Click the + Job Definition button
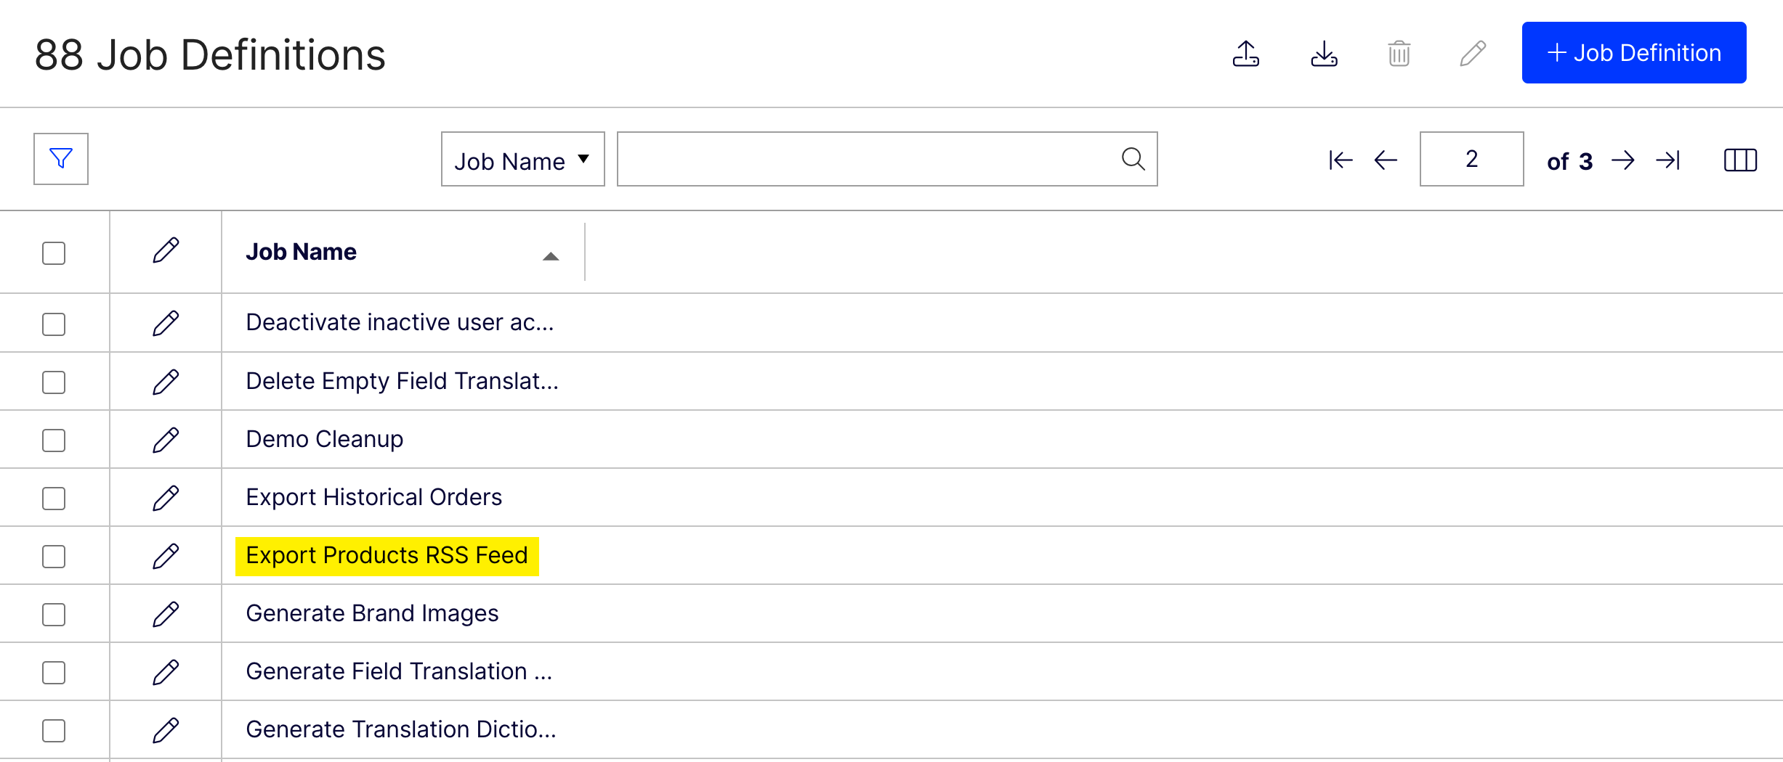 (1633, 53)
